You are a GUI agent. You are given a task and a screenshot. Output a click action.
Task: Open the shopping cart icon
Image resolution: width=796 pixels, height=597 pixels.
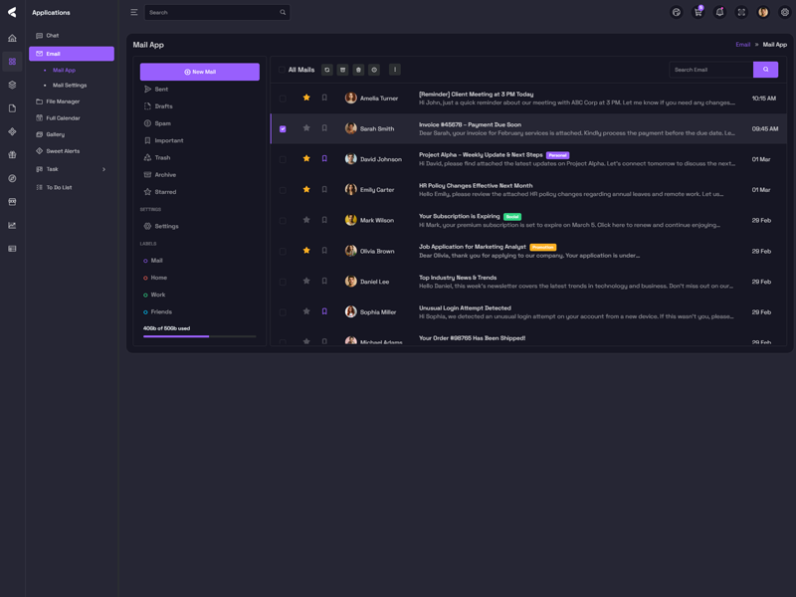point(697,12)
